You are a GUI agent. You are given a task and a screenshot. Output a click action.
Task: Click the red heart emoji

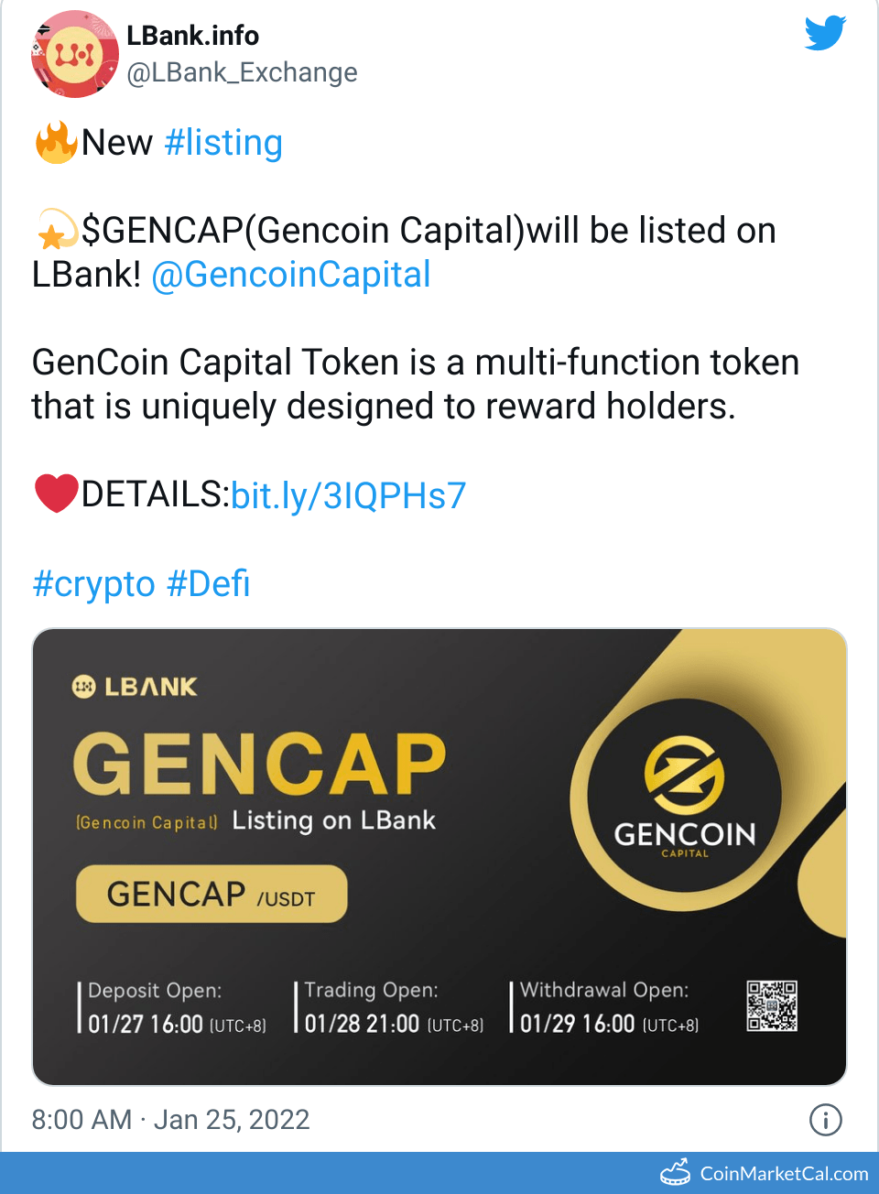click(55, 494)
